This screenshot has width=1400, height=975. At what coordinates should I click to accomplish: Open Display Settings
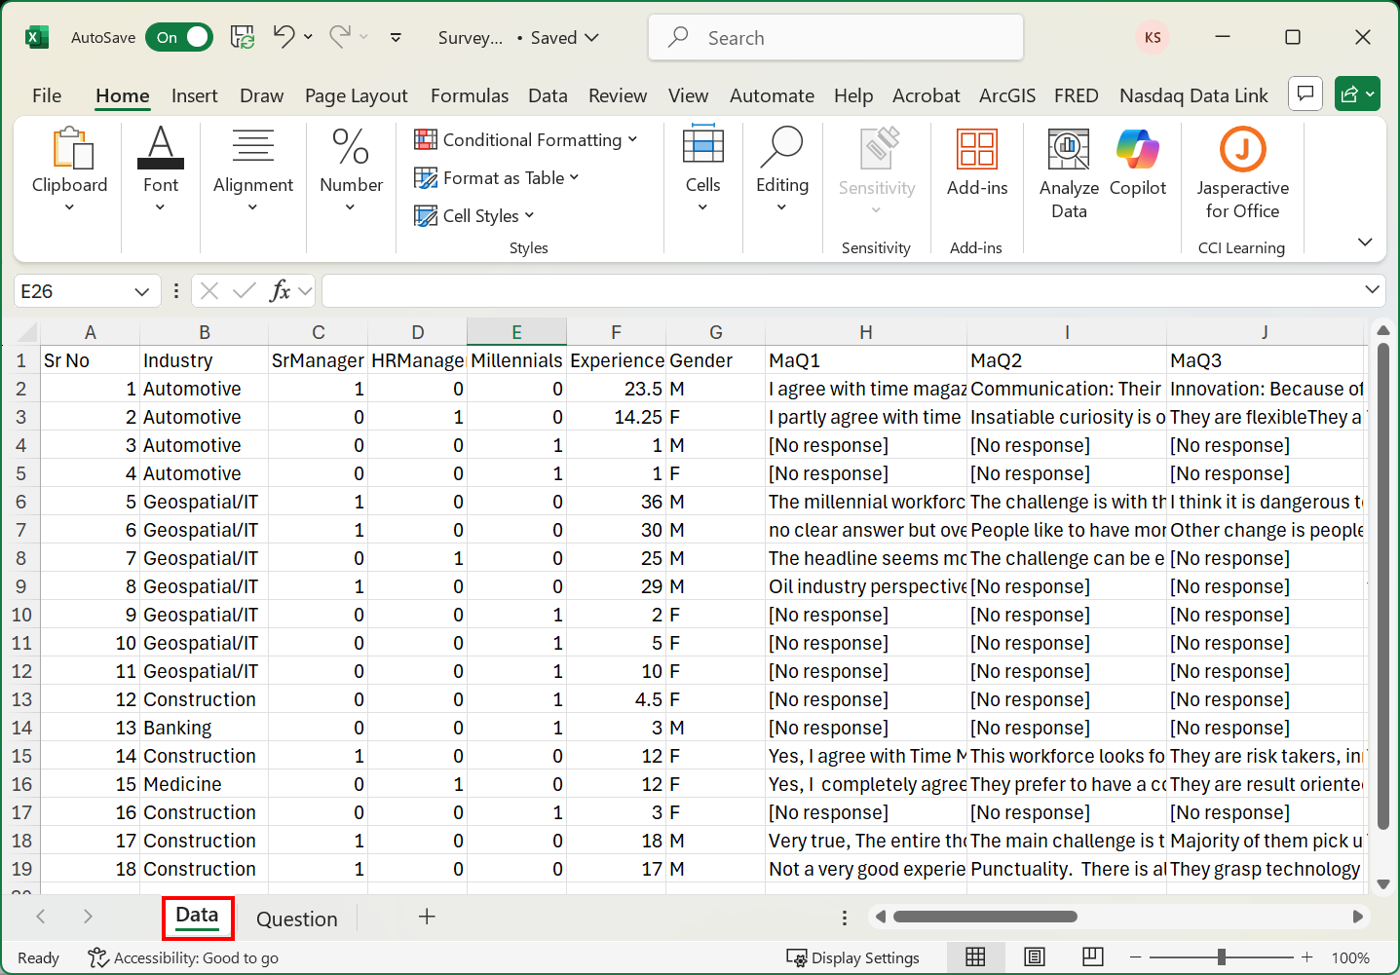click(x=853, y=957)
